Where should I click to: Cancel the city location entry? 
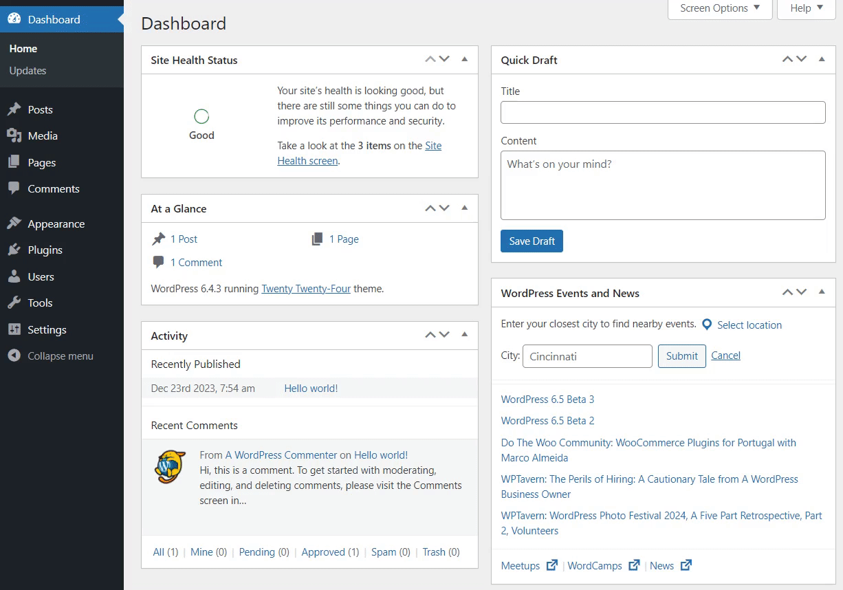click(x=725, y=356)
